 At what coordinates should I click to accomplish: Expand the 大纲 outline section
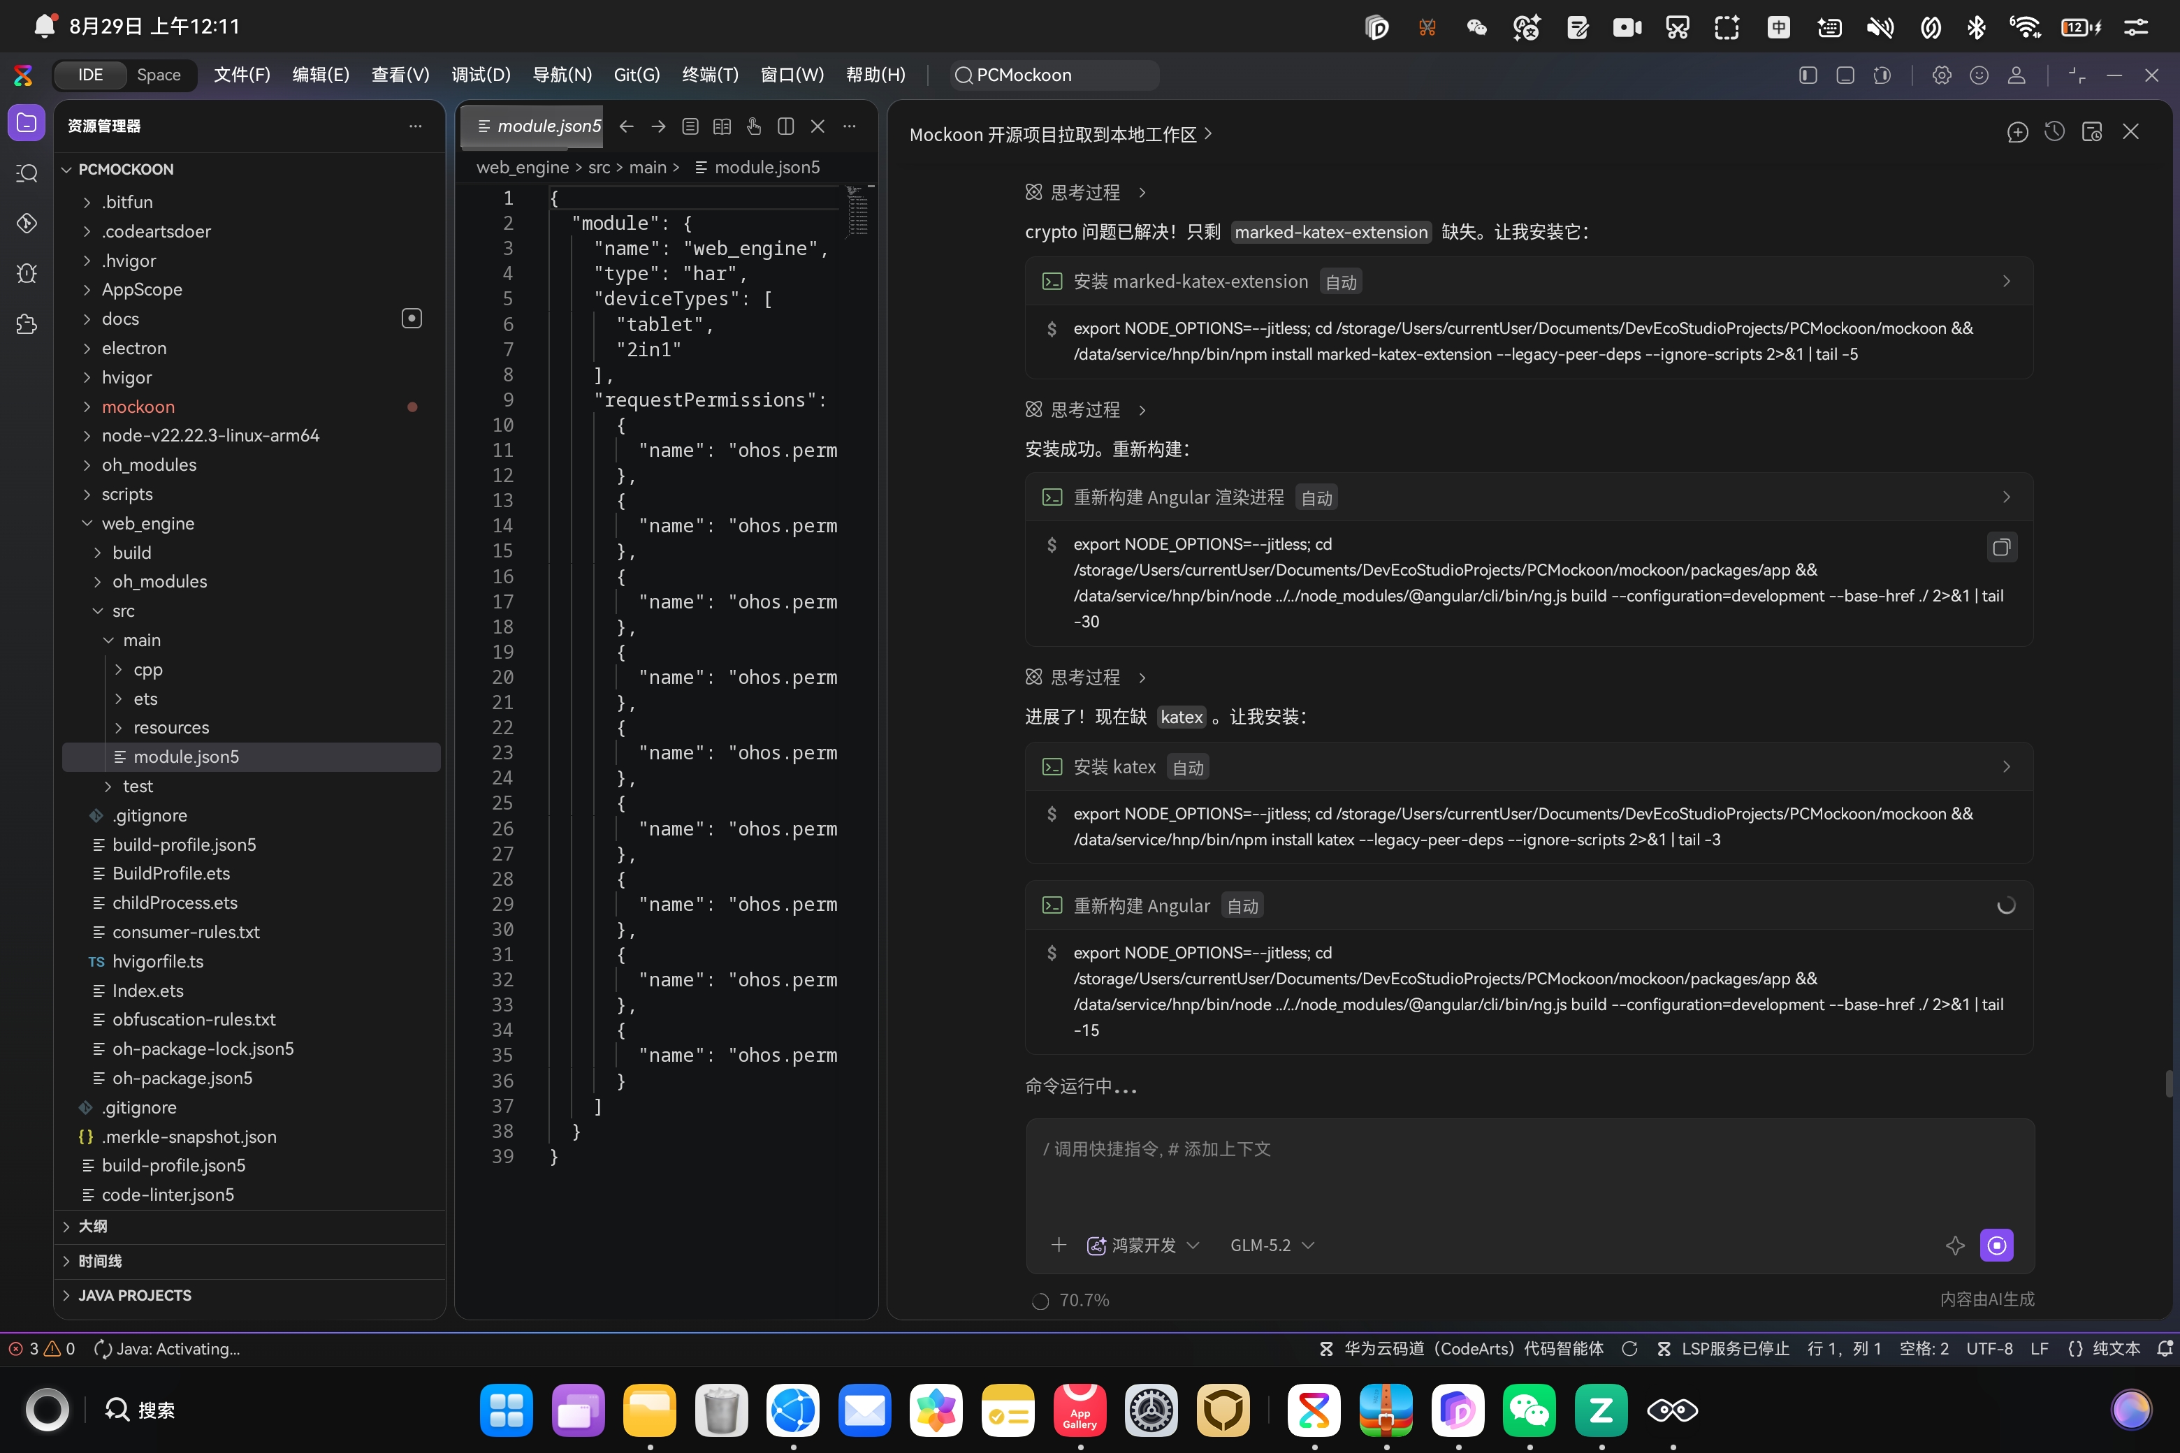[250, 1226]
